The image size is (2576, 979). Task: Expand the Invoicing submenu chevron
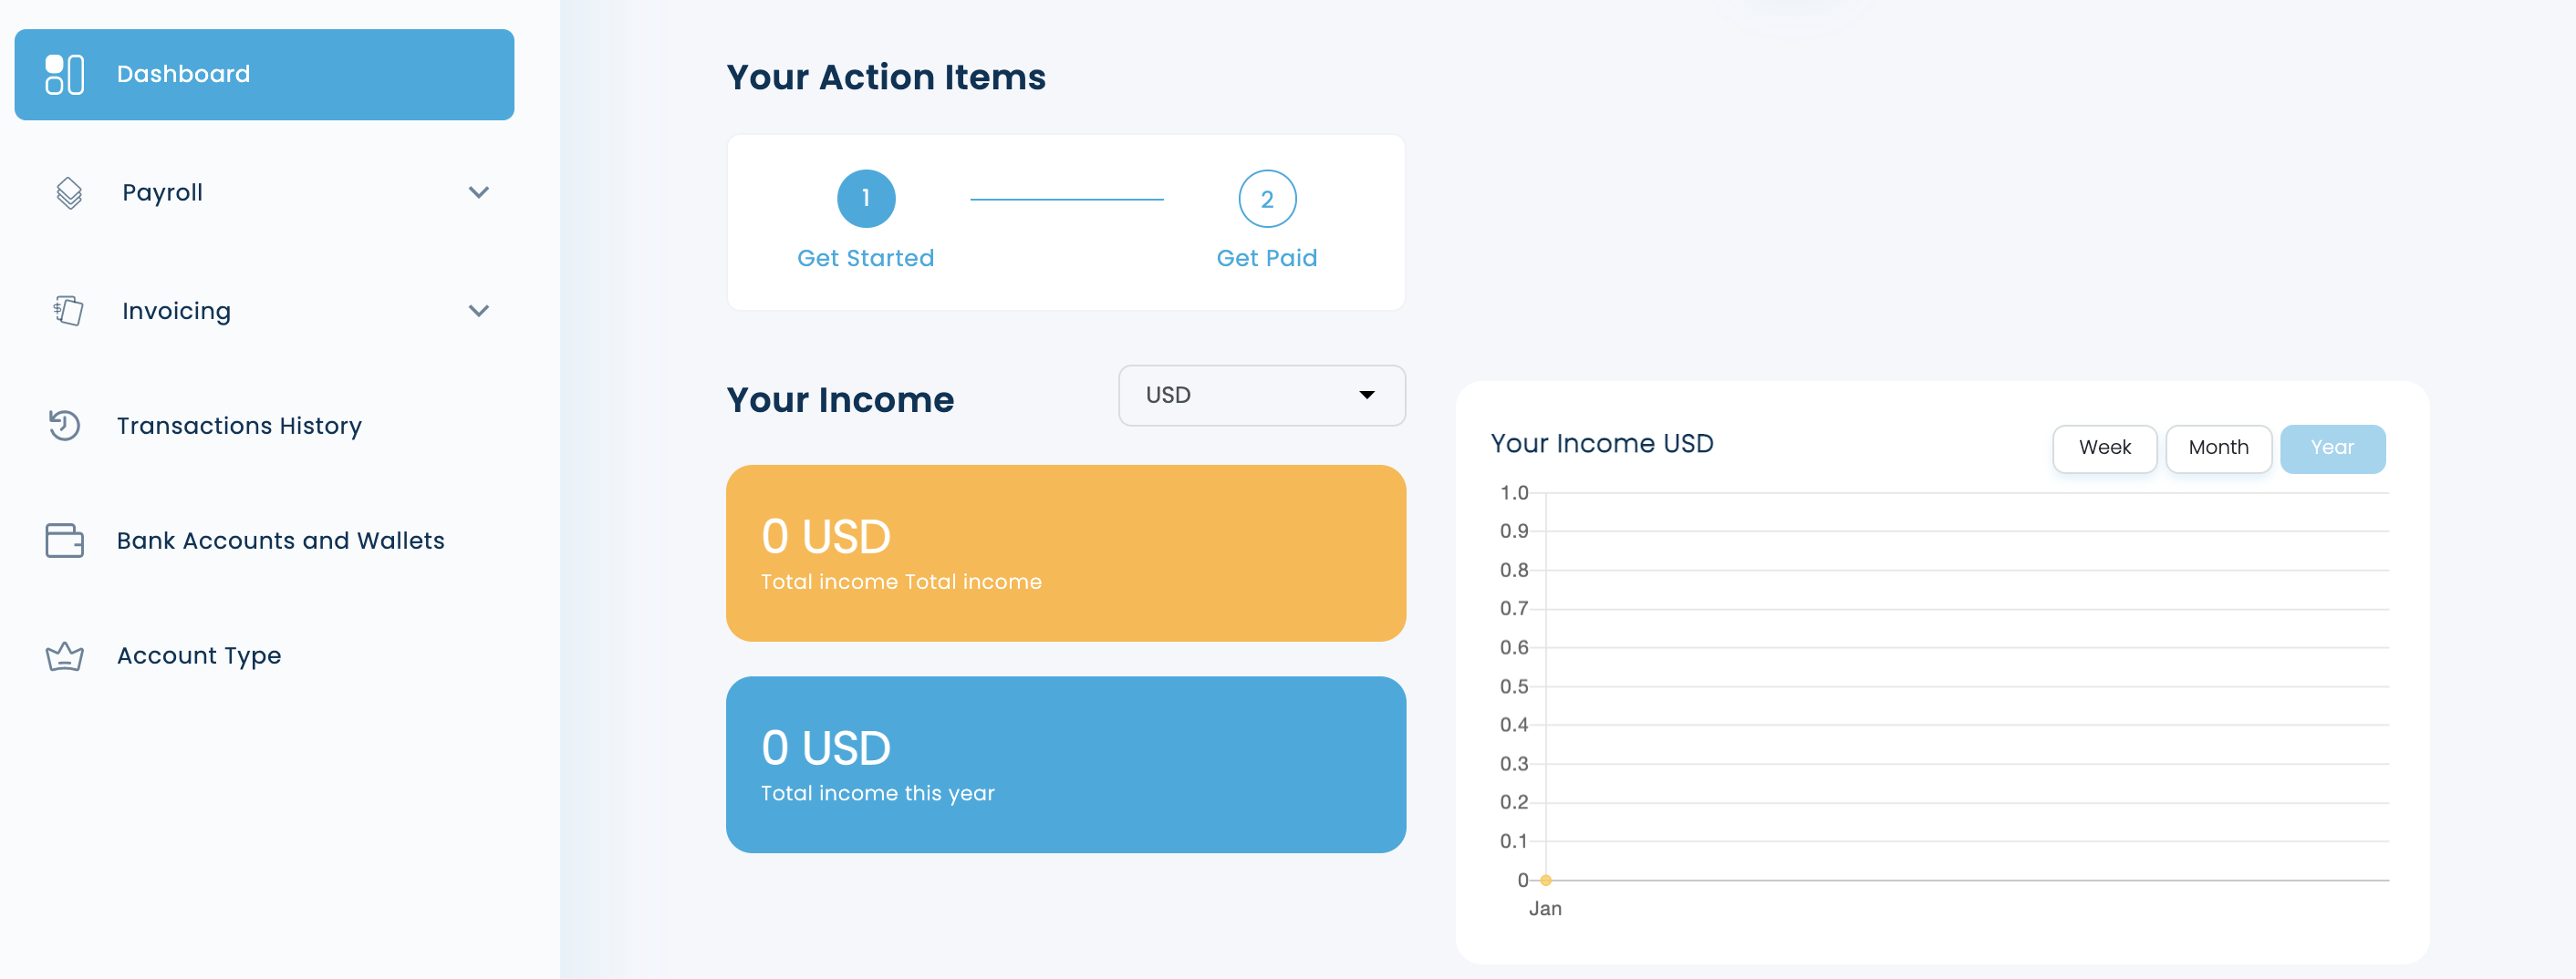(479, 311)
